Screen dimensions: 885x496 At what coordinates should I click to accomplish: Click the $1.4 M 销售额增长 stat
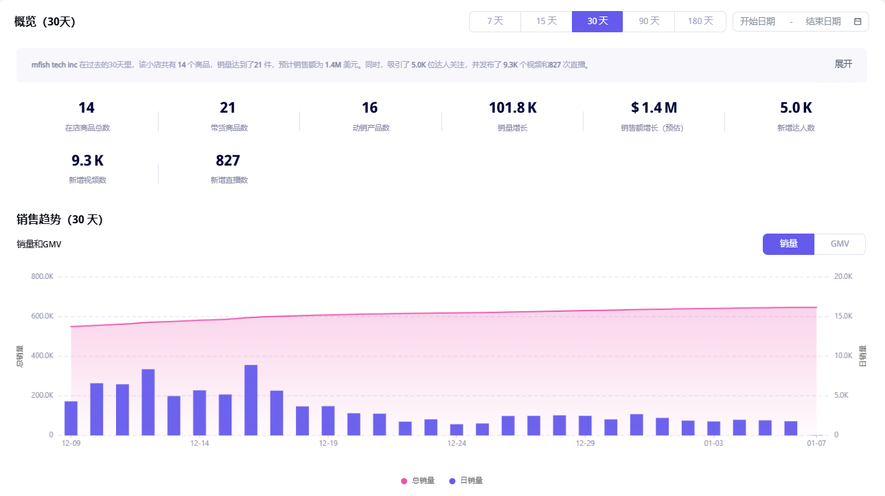coord(654,108)
